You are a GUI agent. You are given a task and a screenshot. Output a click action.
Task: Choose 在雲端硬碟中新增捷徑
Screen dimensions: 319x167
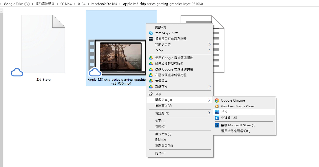[x=180, y=75]
